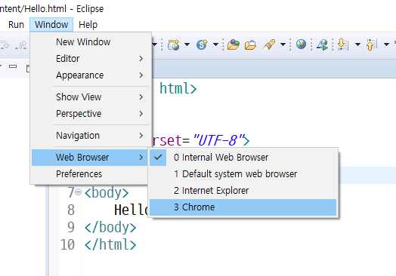This screenshot has height=276, width=396.
Task: Select Internal Web Browser checked option
Action: [x=243, y=158]
